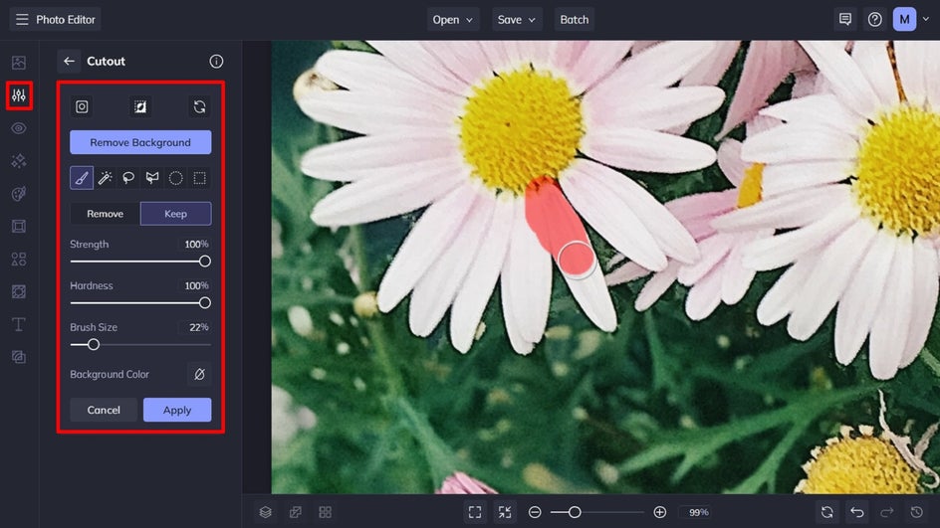
Task: Open the Frames sidebar icon
Action: click(19, 227)
